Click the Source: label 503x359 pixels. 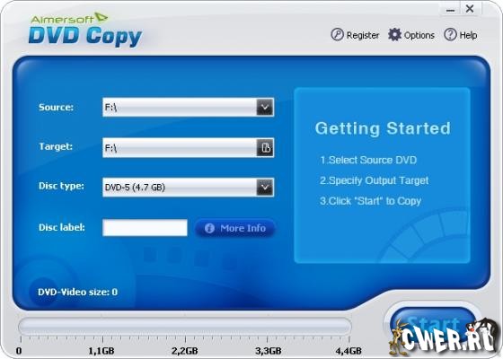point(56,107)
